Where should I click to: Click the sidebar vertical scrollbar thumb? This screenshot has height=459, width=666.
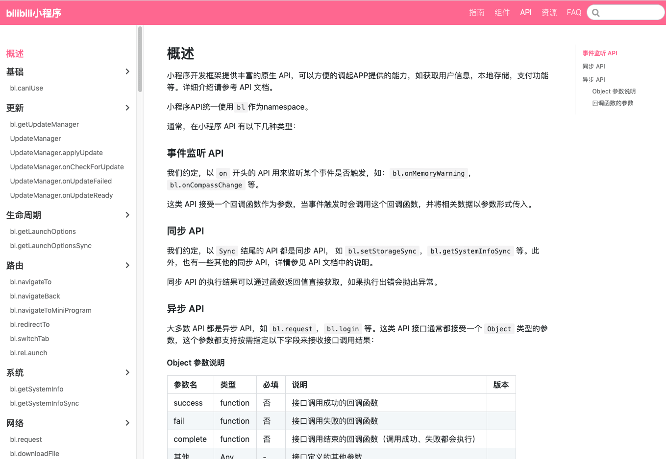point(140,59)
